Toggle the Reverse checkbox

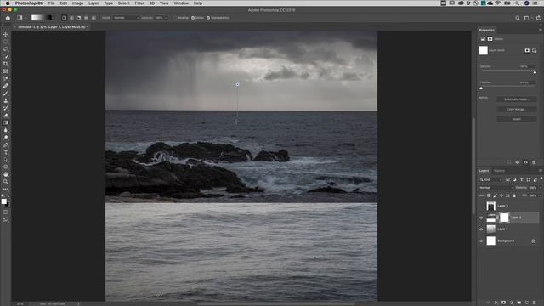(x=176, y=18)
